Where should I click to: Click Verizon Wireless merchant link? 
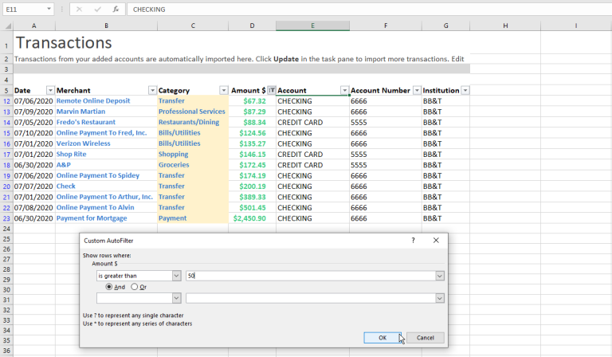(83, 143)
